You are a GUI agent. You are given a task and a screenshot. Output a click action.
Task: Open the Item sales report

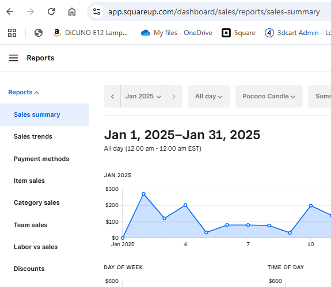coord(29,181)
